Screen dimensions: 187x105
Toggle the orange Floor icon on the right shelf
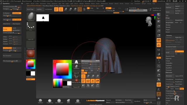(x=159, y=45)
